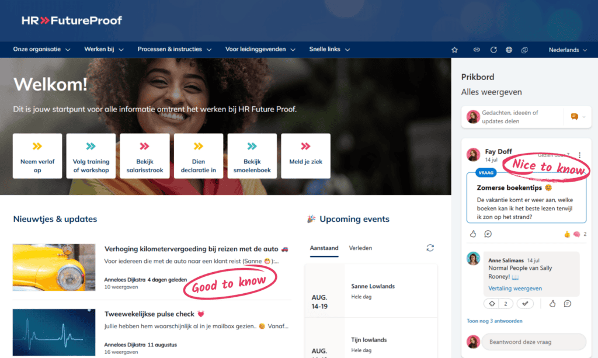This screenshot has height=358, width=598.
Task: Click Anne Salimans' avatar
Action: pyautogui.click(x=473, y=259)
